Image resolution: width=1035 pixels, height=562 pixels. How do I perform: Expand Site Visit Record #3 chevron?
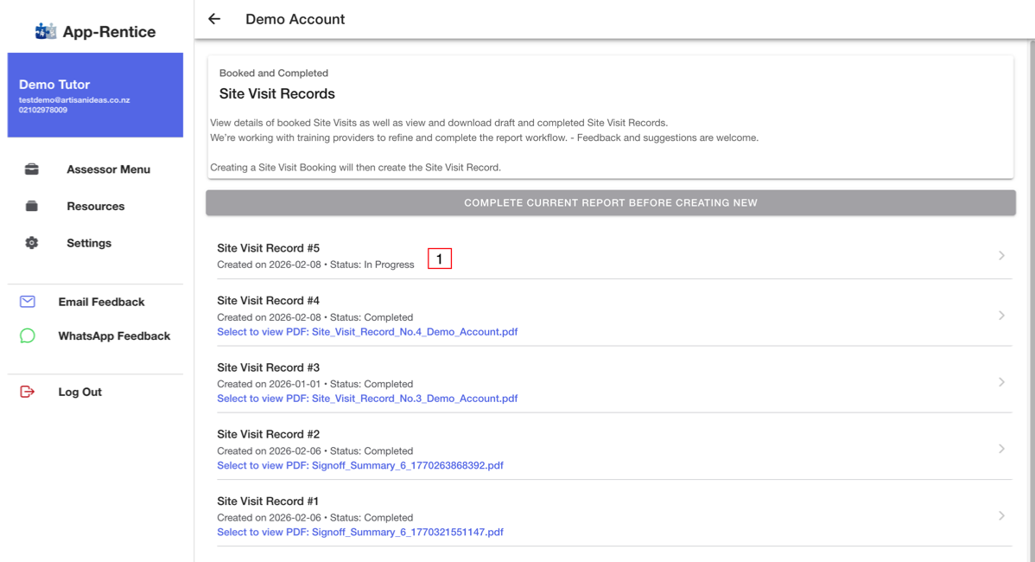pyautogui.click(x=1001, y=382)
